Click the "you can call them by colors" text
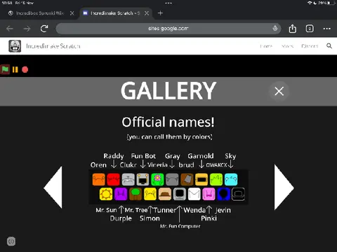The height and width of the screenshot is (252, 337). click(169, 136)
